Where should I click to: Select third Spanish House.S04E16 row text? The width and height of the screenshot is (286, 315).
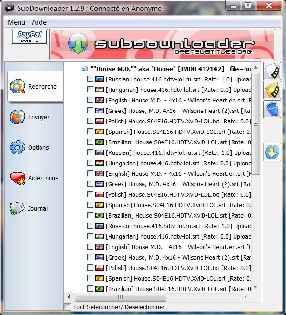(178, 278)
